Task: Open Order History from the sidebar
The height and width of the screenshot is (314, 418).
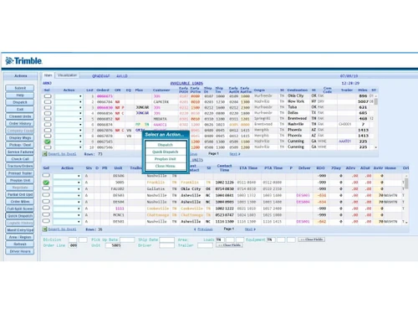Action: click(x=20, y=123)
